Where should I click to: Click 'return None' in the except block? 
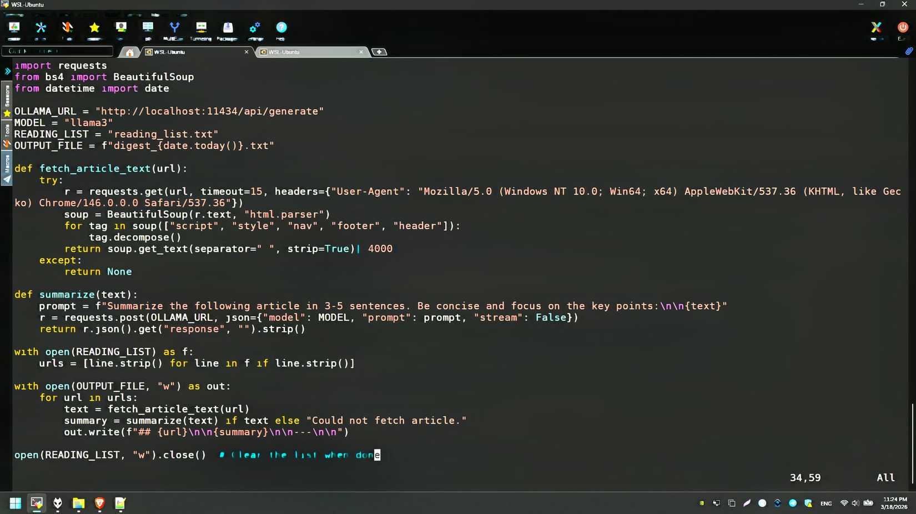[98, 272]
